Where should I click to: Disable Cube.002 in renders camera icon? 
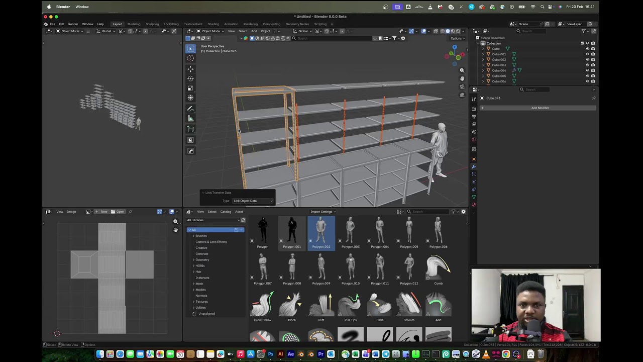(593, 60)
